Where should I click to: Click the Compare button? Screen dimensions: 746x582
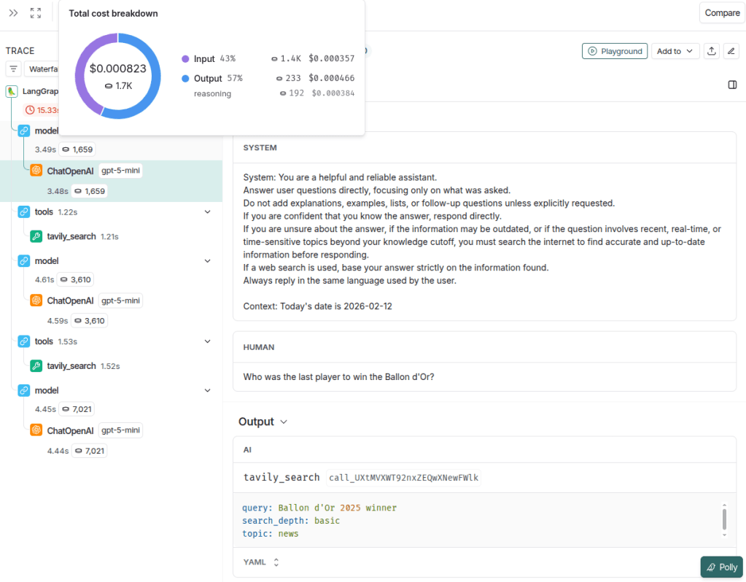pos(722,13)
